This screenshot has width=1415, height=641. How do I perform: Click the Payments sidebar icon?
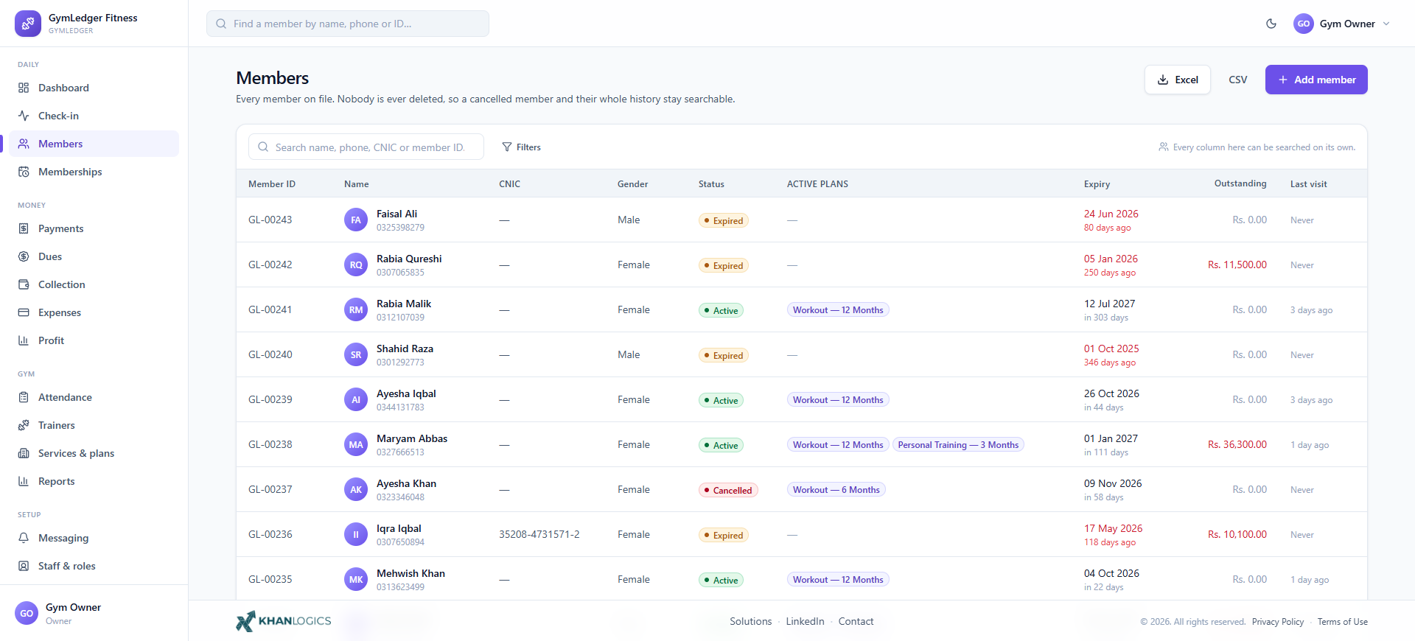coord(24,228)
